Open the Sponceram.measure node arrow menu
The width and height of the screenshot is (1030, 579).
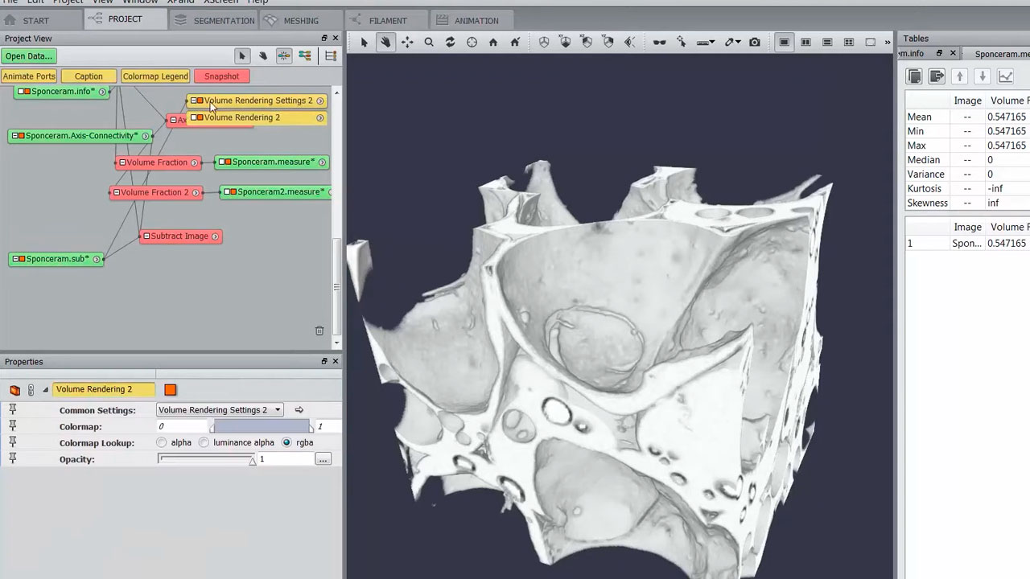coord(322,162)
